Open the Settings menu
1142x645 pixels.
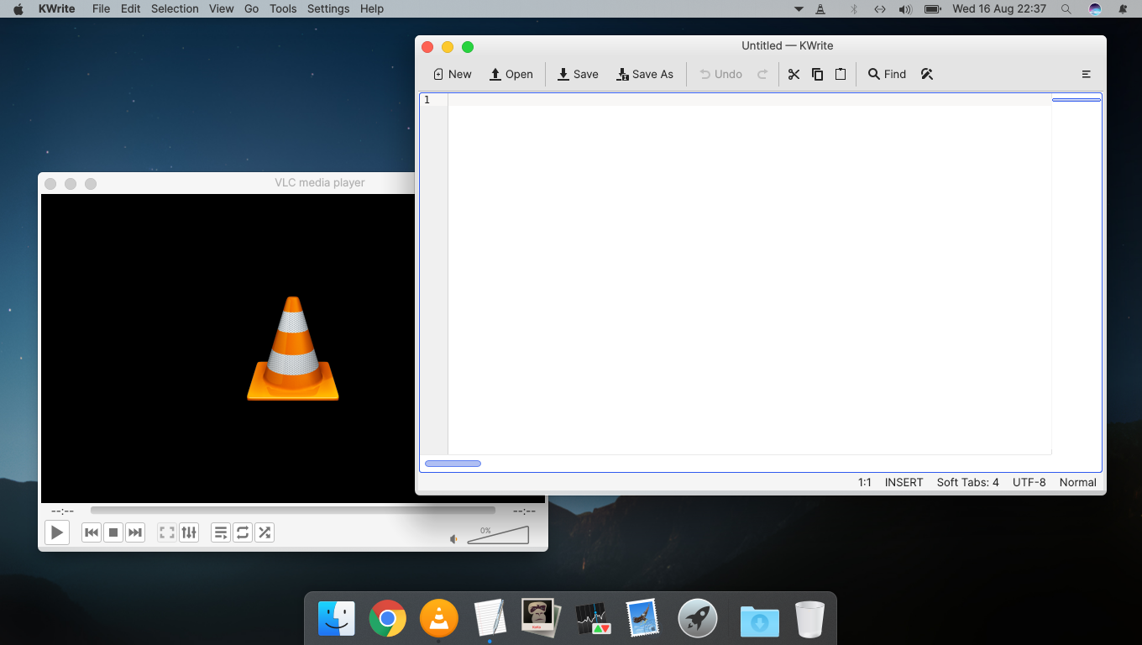pos(328,8)
